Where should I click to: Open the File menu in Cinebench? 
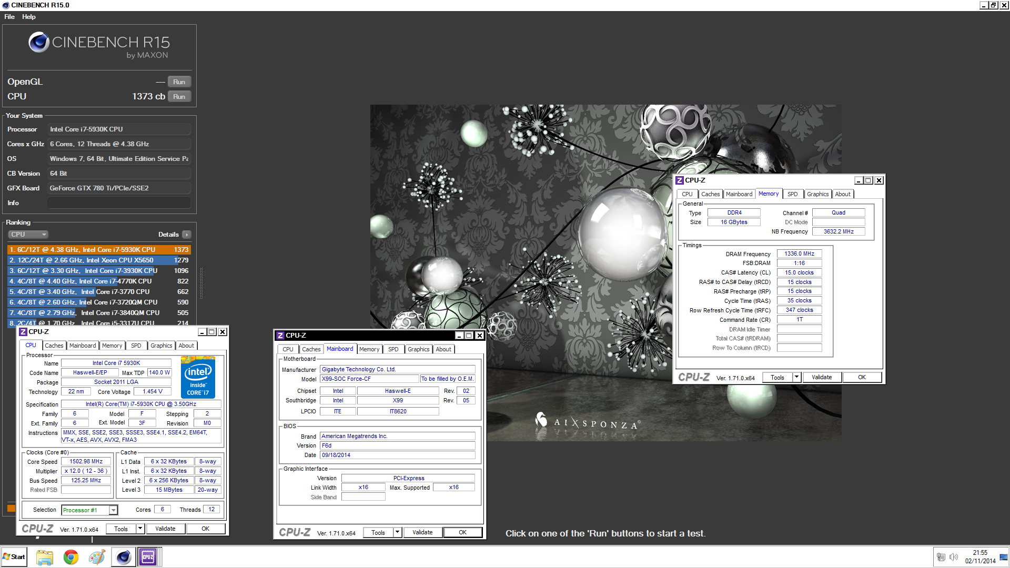pos(9,17)
